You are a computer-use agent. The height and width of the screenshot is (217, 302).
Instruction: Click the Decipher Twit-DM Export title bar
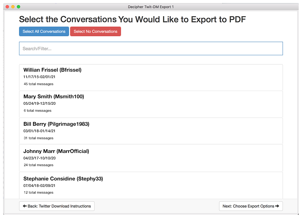pyautogui.click(x=151, y=7)
